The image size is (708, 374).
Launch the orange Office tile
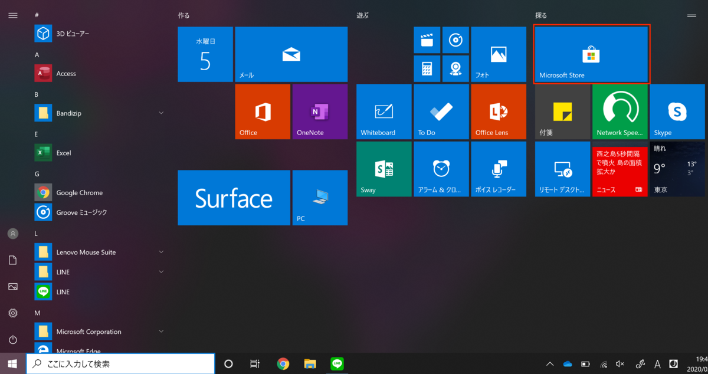coord(263,111)
